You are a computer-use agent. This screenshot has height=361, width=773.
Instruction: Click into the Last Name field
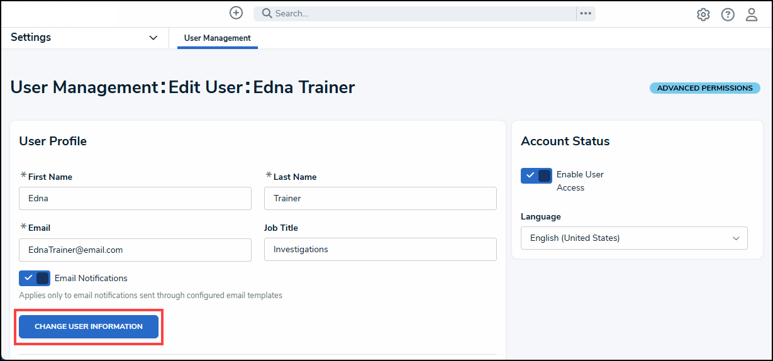point(381,198)
